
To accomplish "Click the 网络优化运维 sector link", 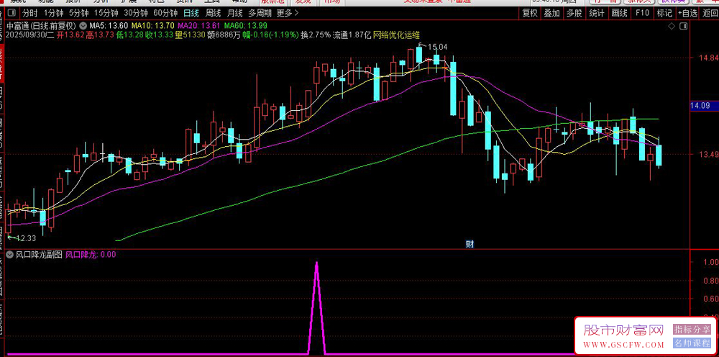I will pyautogui.click(x=397, y=35).
